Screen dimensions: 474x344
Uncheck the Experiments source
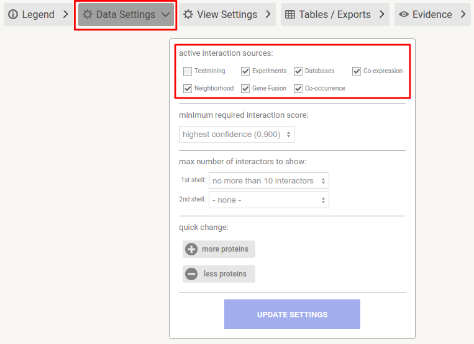(245, 71)
